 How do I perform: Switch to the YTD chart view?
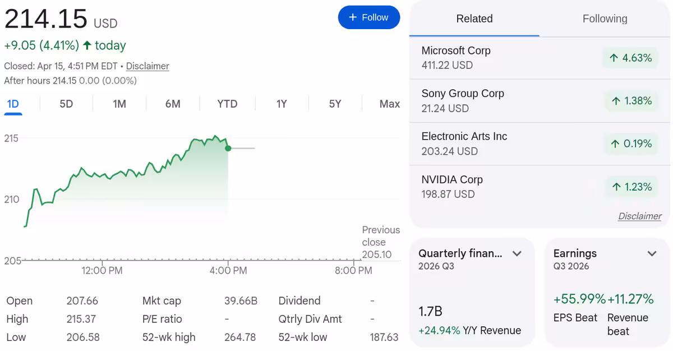coord(227,104)
